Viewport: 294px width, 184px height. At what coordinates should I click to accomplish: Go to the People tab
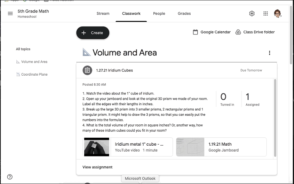159,14
